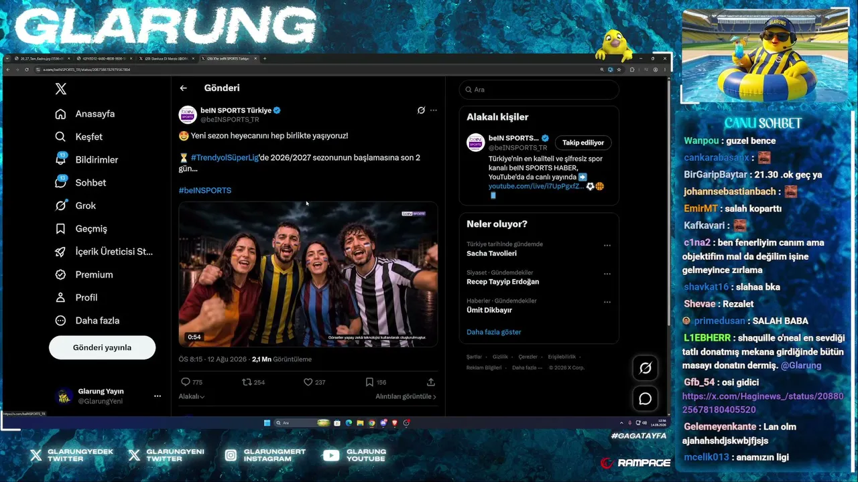Click the X logo in the sidebar

(61, 89)
